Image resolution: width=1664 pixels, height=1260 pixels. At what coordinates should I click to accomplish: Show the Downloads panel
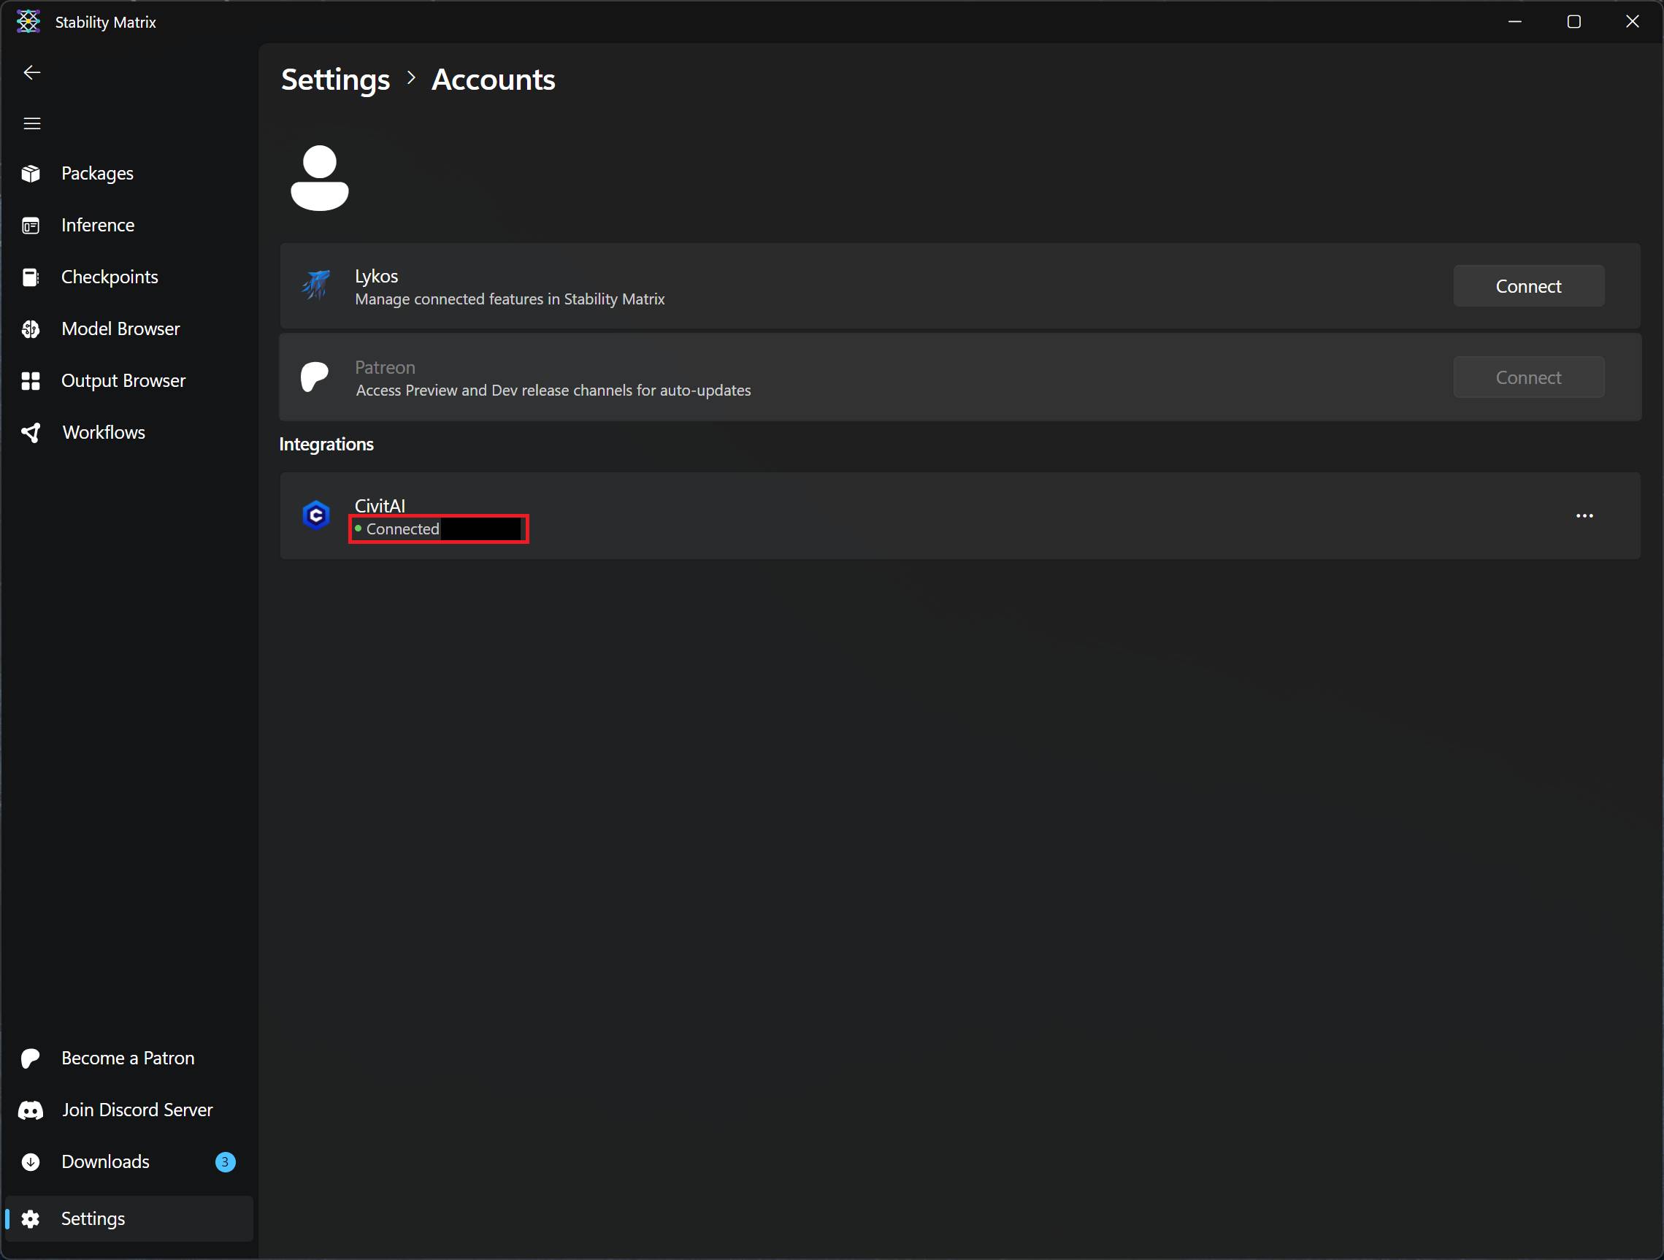[x=105, y=1162]
